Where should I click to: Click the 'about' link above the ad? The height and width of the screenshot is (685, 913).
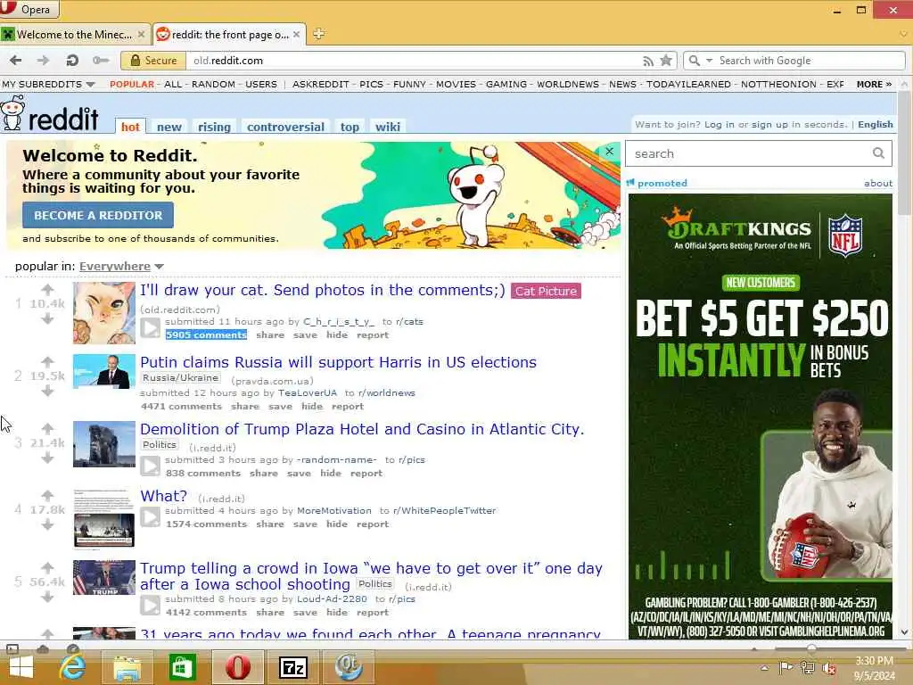[878, 183]
